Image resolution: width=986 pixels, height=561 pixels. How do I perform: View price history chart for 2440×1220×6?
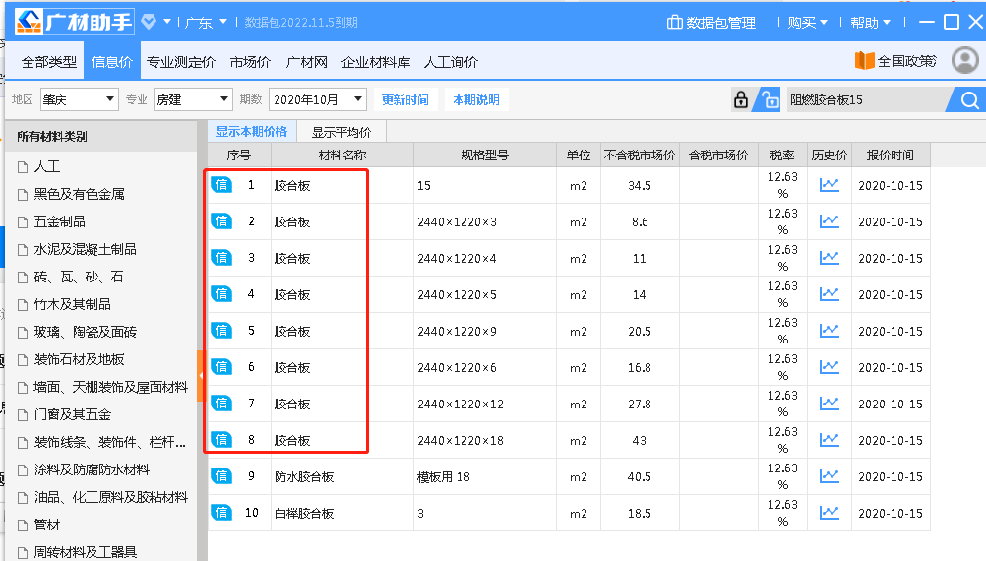point(829,367)
